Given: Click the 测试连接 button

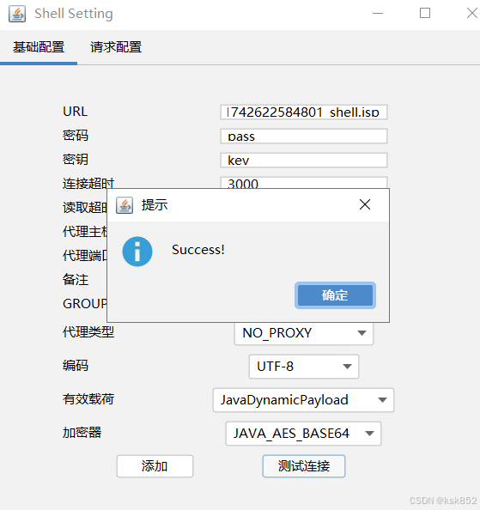Looking at the screenshot, I should coord(304,466).
